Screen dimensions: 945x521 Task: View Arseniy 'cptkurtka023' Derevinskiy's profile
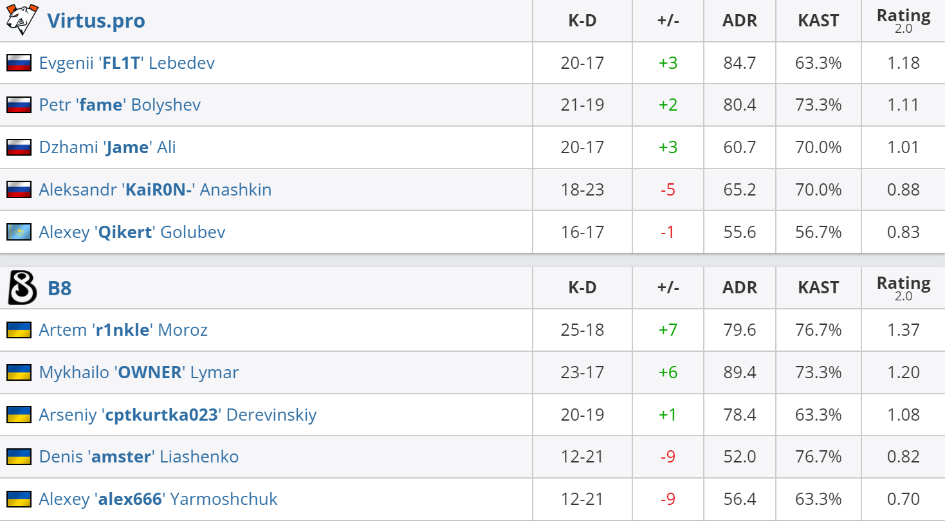click(x=178, y=415)
